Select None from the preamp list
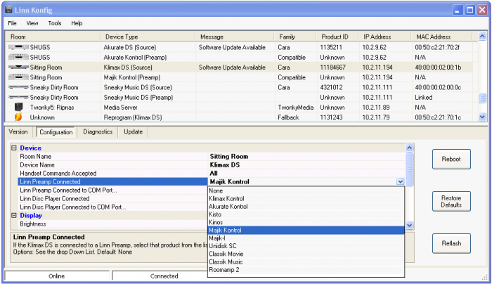492x284 pixels. [x=306, y=191]
